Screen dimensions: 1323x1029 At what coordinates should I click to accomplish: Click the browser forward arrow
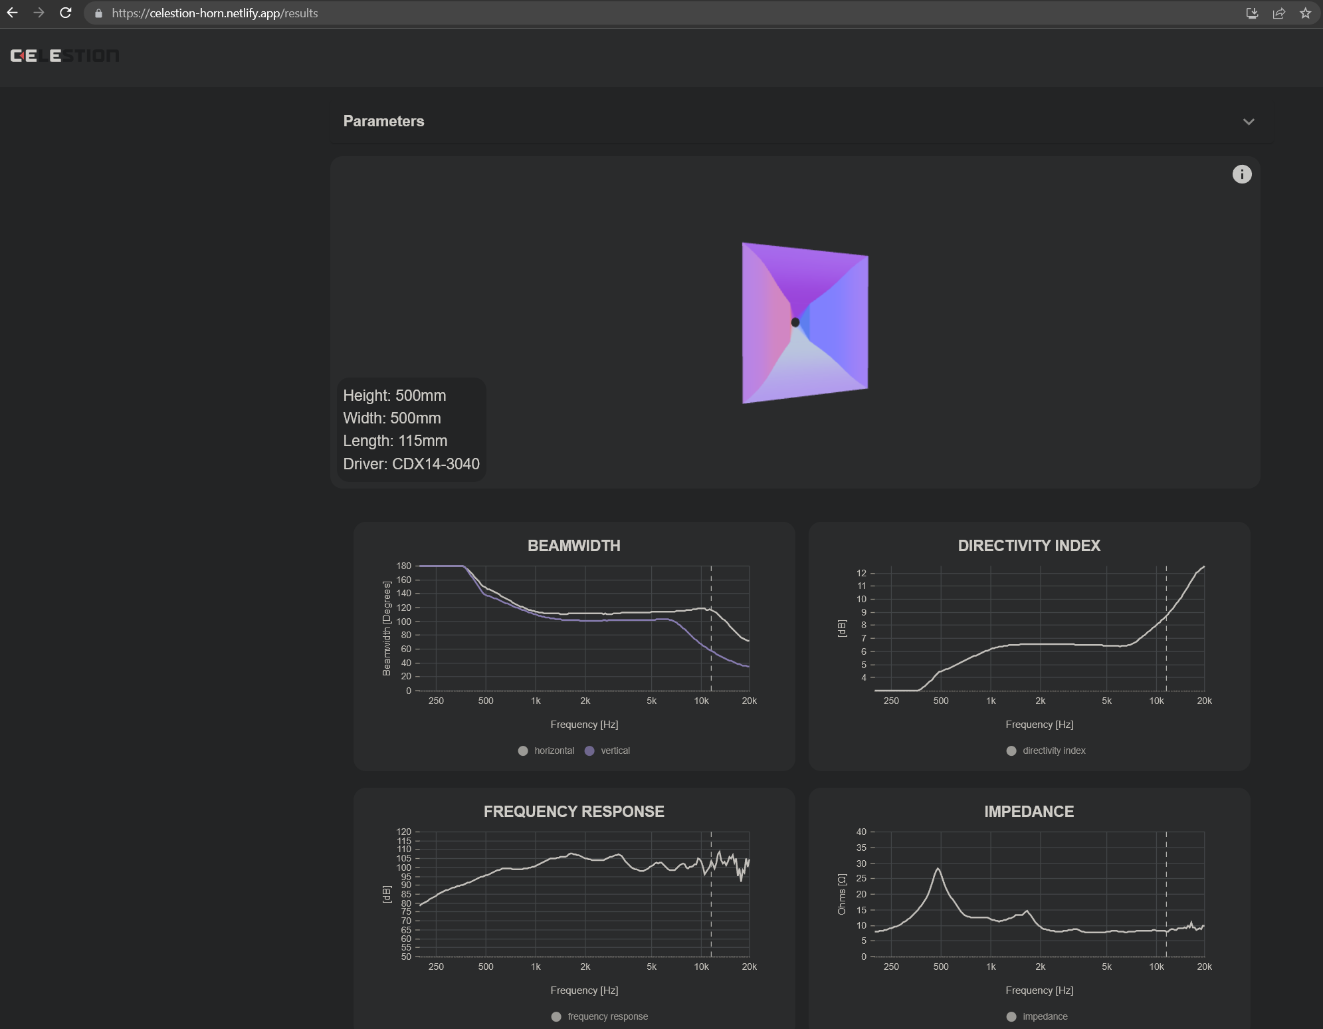point(39,13)
